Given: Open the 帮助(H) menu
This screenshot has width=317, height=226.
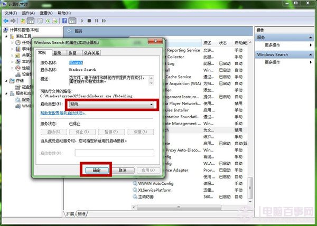Looking at the screenshot, I should click(x=64, y=13).
